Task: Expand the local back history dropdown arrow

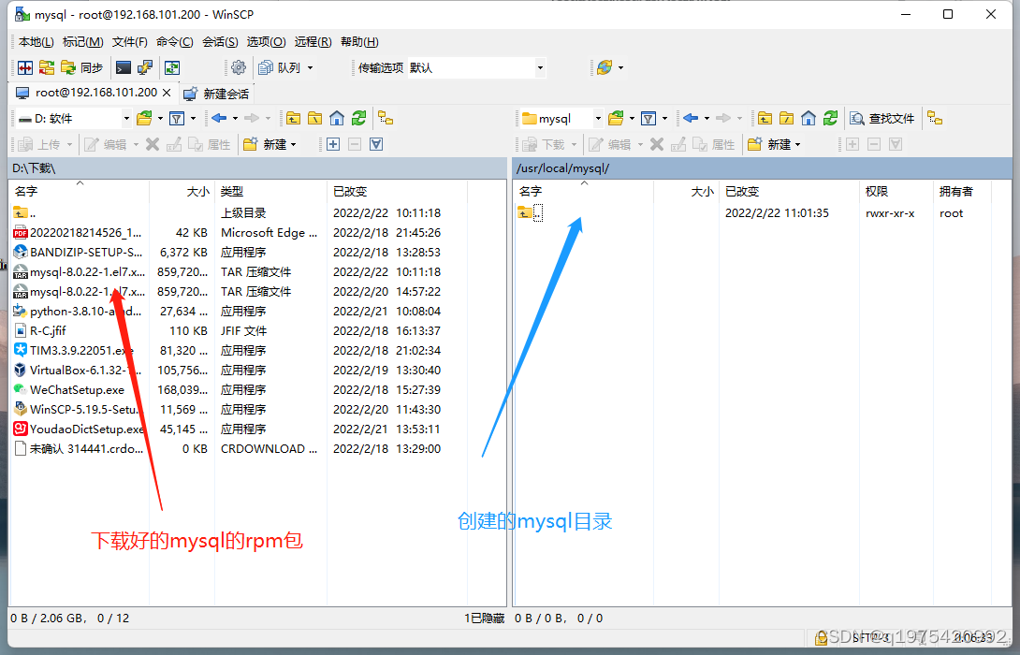Action: pyautogui.click(x=235, y=119)
